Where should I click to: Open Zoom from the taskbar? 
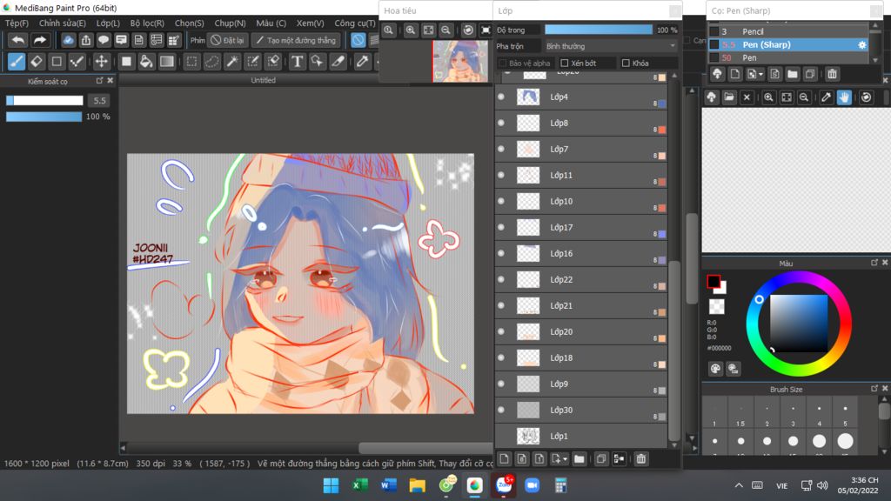coord(532,485)
